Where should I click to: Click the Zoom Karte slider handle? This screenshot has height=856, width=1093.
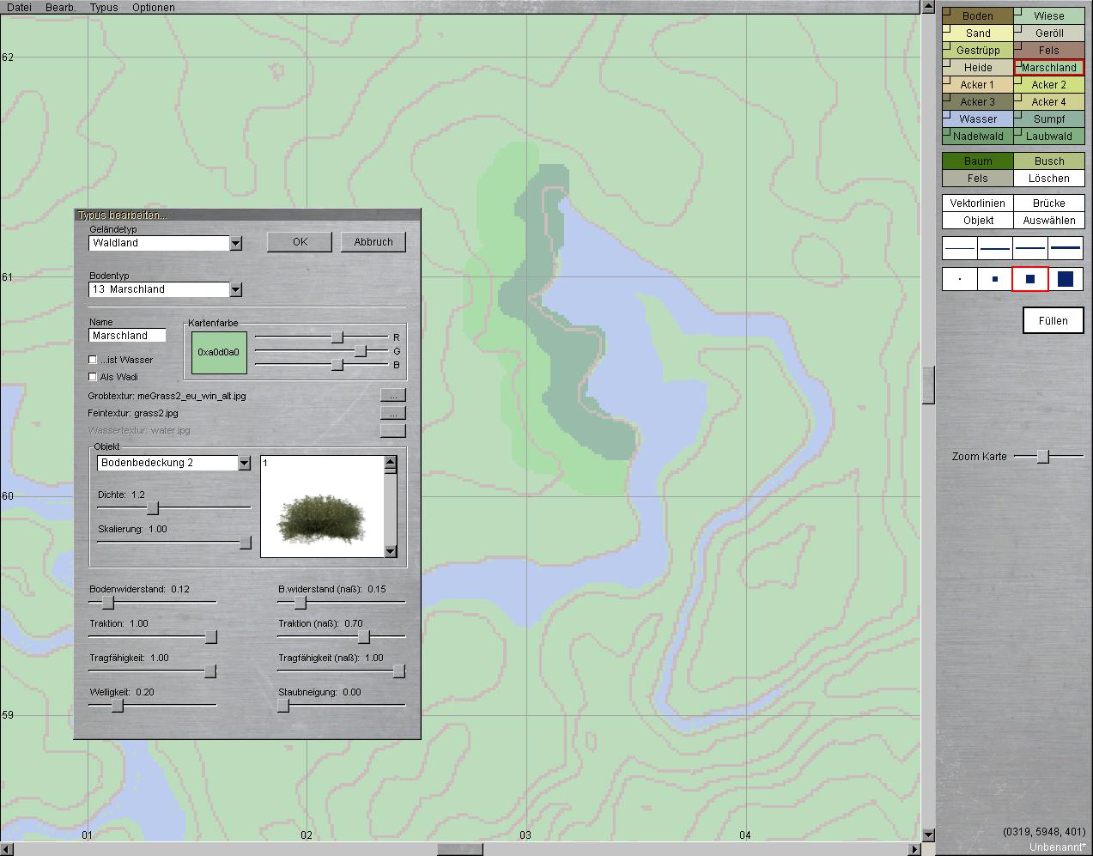(x=1042, y=457)
